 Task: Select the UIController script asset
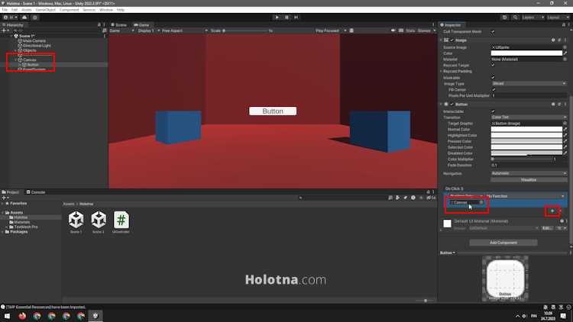pyautogui.click(x=121, y=222)
